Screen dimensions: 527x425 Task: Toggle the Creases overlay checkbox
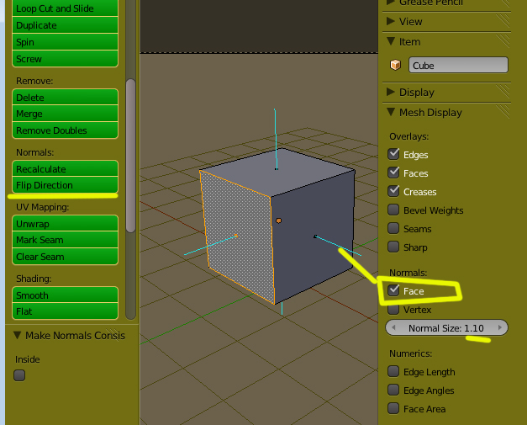(393, 191)
